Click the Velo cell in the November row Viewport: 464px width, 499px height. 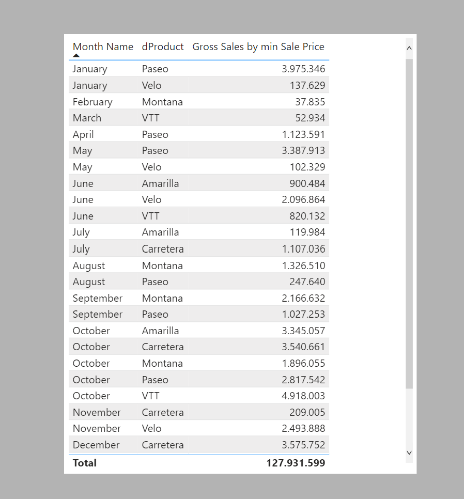[x=151, y=428]
